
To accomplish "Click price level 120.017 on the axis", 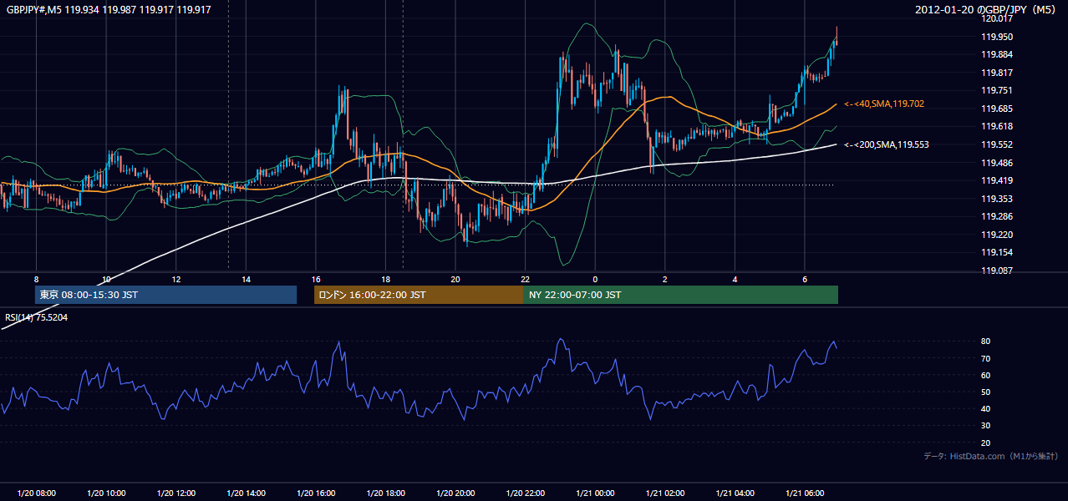I will coord(996,18).
